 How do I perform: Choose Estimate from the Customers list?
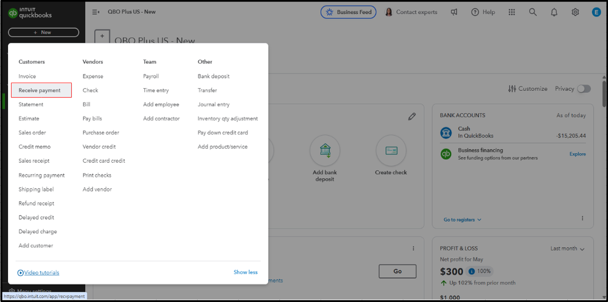pos(29,118)
